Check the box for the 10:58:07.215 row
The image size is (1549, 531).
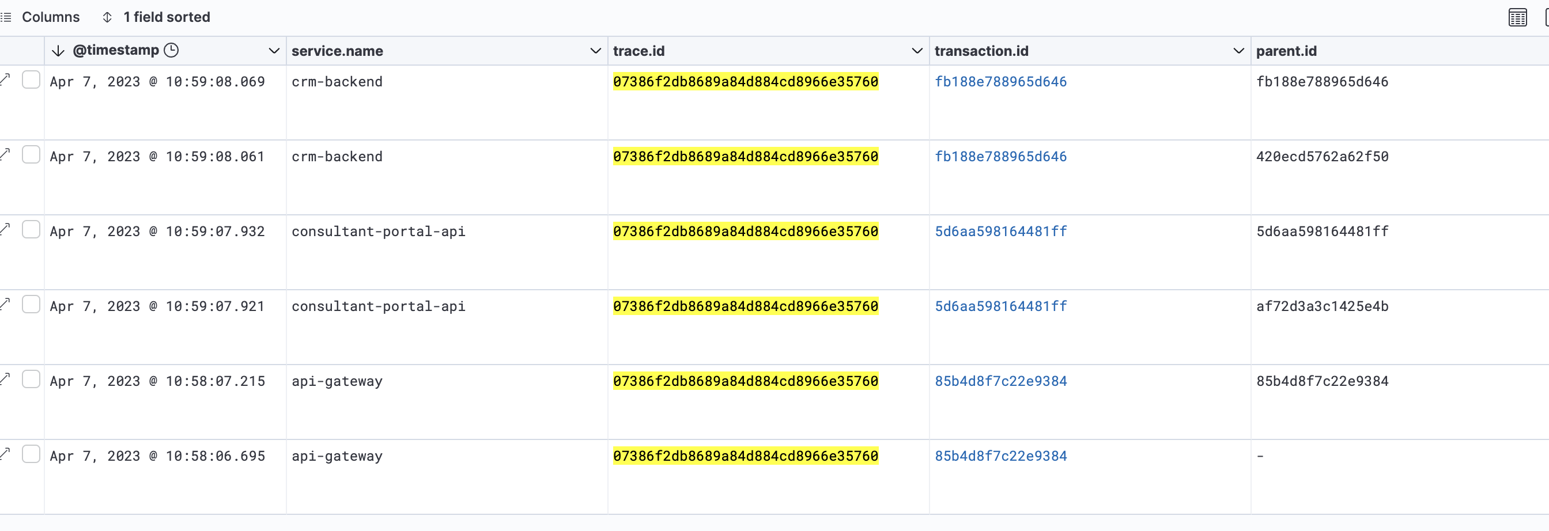(x=31, y=380)
